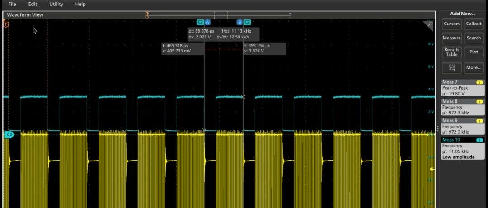Select the Meas 8 Frequency badge
Screen dimensions: 488x208
click(x=463, y=107)
